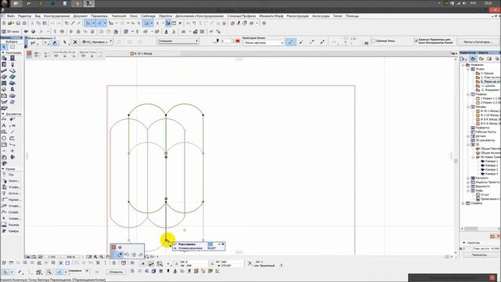
Task: Click the red pen color swatch
Action: (237, 42)
